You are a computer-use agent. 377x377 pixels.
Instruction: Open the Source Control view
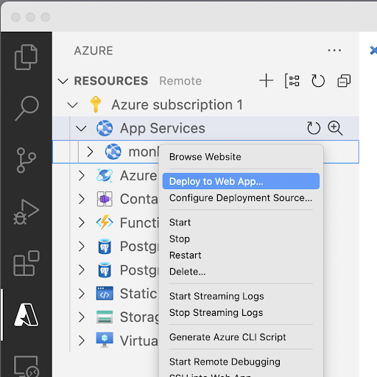tap(26, 161)
